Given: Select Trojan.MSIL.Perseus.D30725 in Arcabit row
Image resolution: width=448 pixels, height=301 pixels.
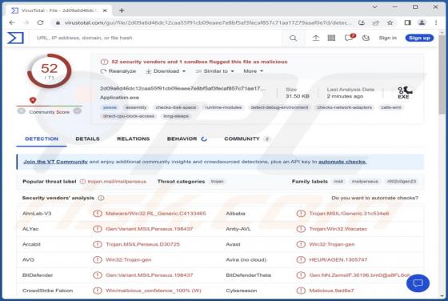Looking at the screenshot, I should pos(143,244).
